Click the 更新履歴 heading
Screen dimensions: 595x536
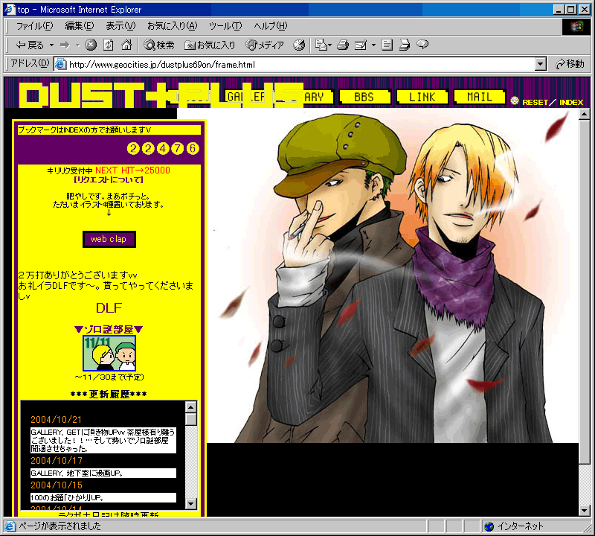click(x=109, y=395)
